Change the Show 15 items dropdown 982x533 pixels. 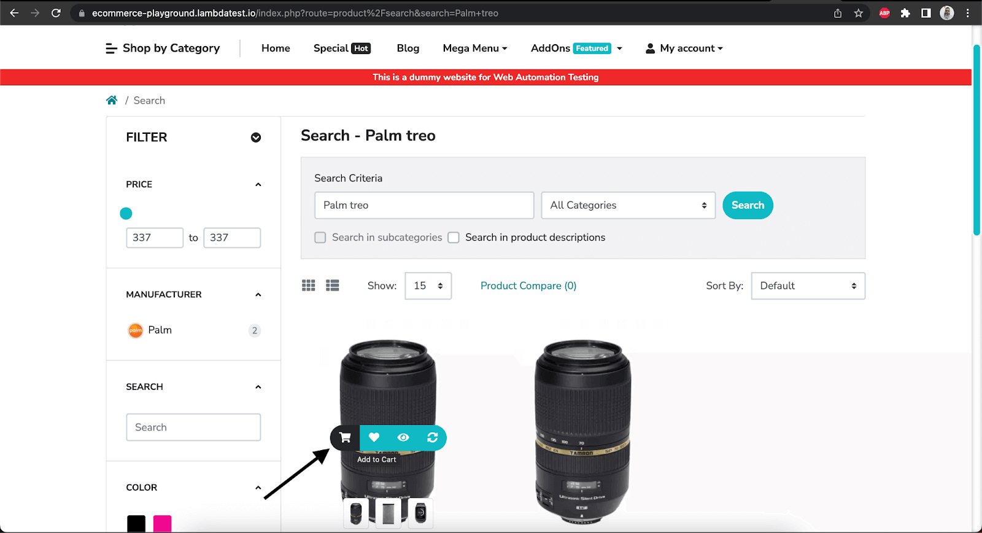point(428,286)
